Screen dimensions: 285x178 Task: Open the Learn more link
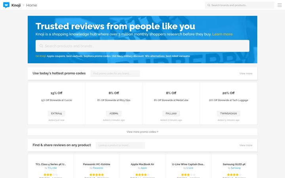(222, 34)
